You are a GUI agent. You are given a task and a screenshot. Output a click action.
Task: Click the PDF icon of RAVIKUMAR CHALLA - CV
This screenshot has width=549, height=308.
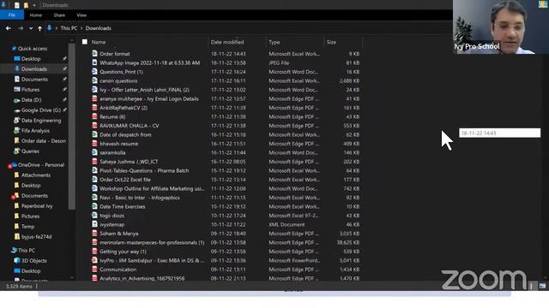click(94, 126)
